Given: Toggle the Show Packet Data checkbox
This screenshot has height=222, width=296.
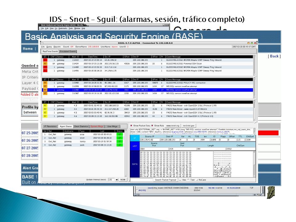Looking at the screenshot, I should (131, 125).
